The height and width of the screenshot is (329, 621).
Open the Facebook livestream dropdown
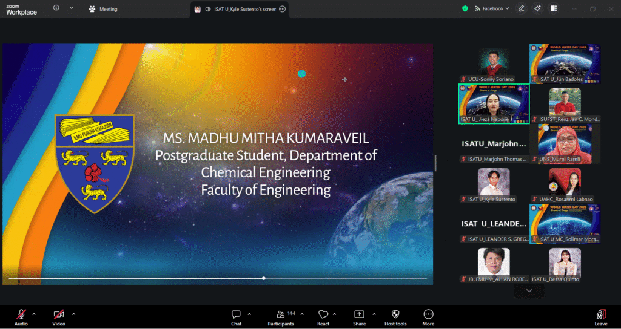pos(492,8)
